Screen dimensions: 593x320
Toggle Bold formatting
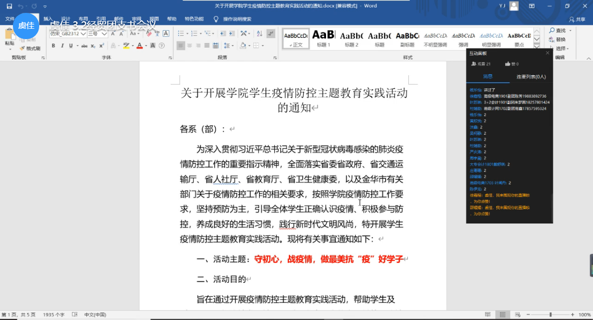tap(54, 46)
